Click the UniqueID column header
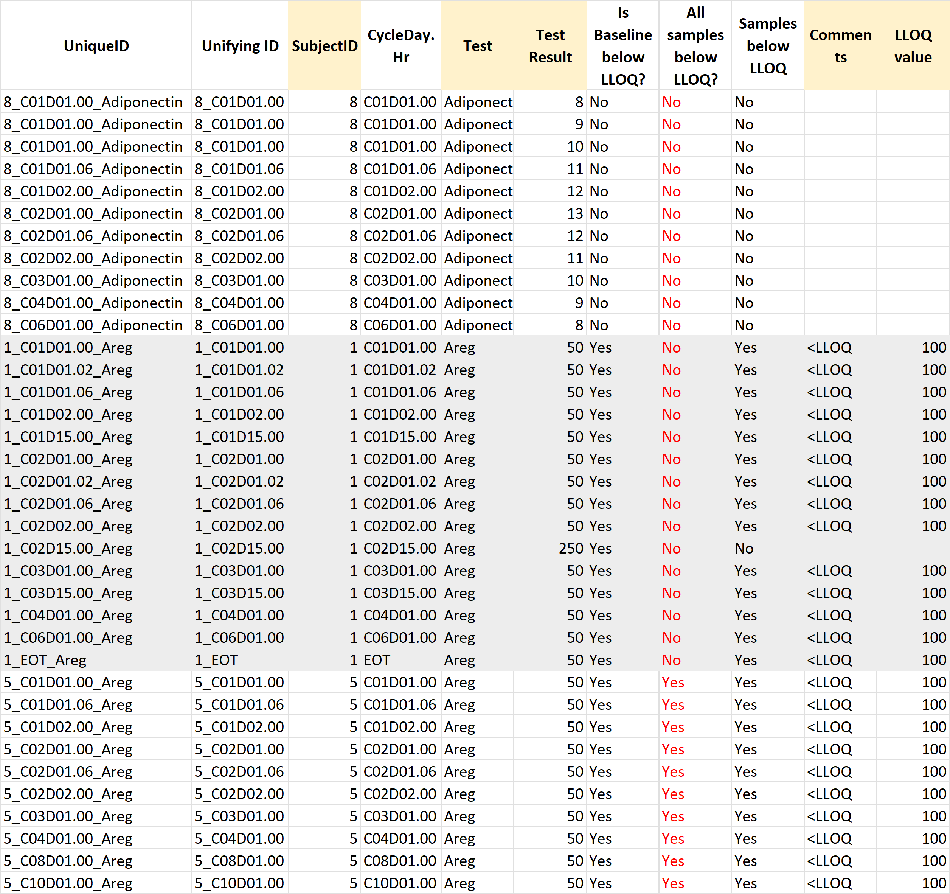Viewport: 950px width, 894px height. 96,46
